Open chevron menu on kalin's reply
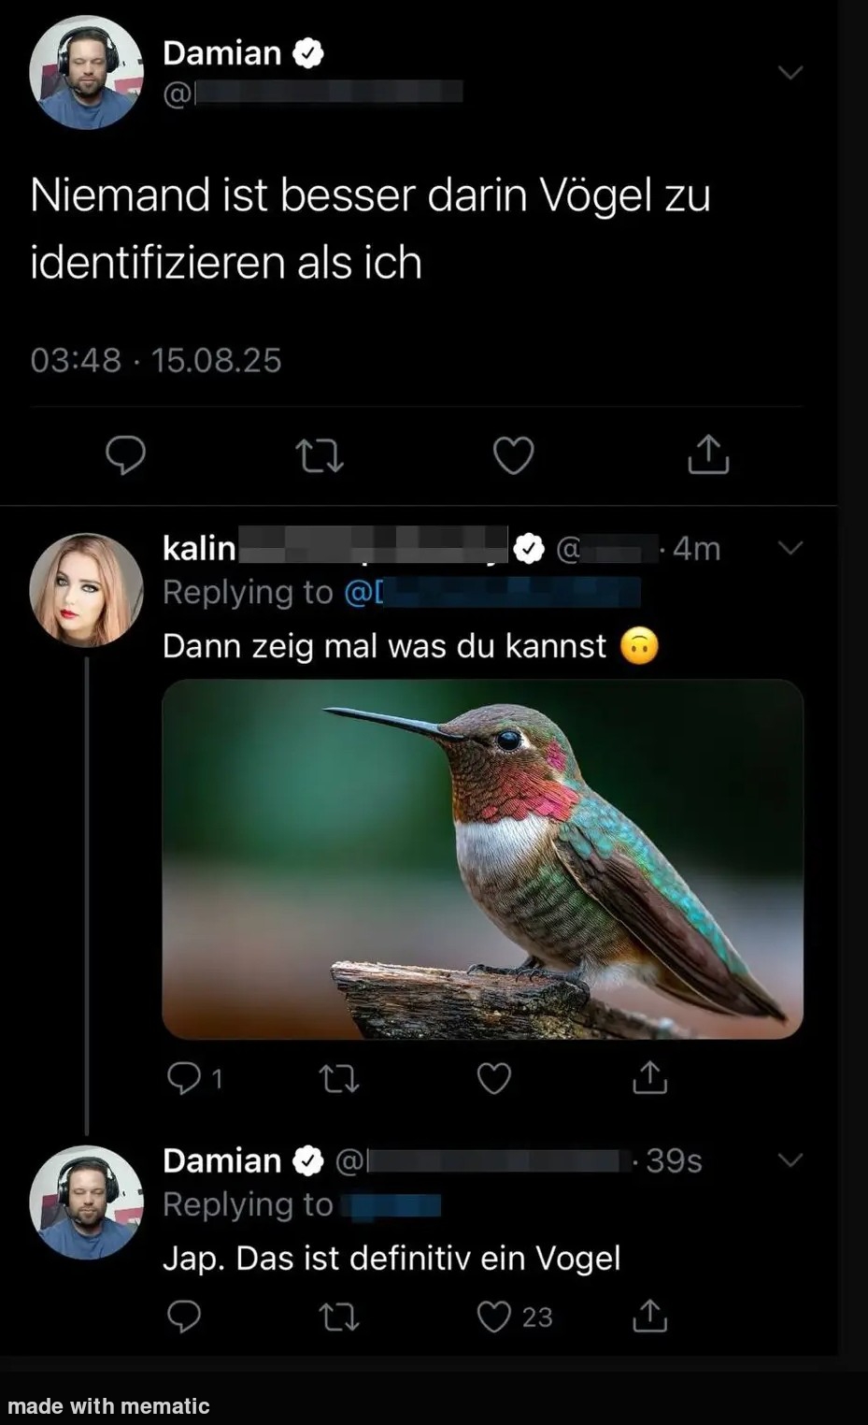The width and height of the screenshot is (868, 1425). point(790,548)
